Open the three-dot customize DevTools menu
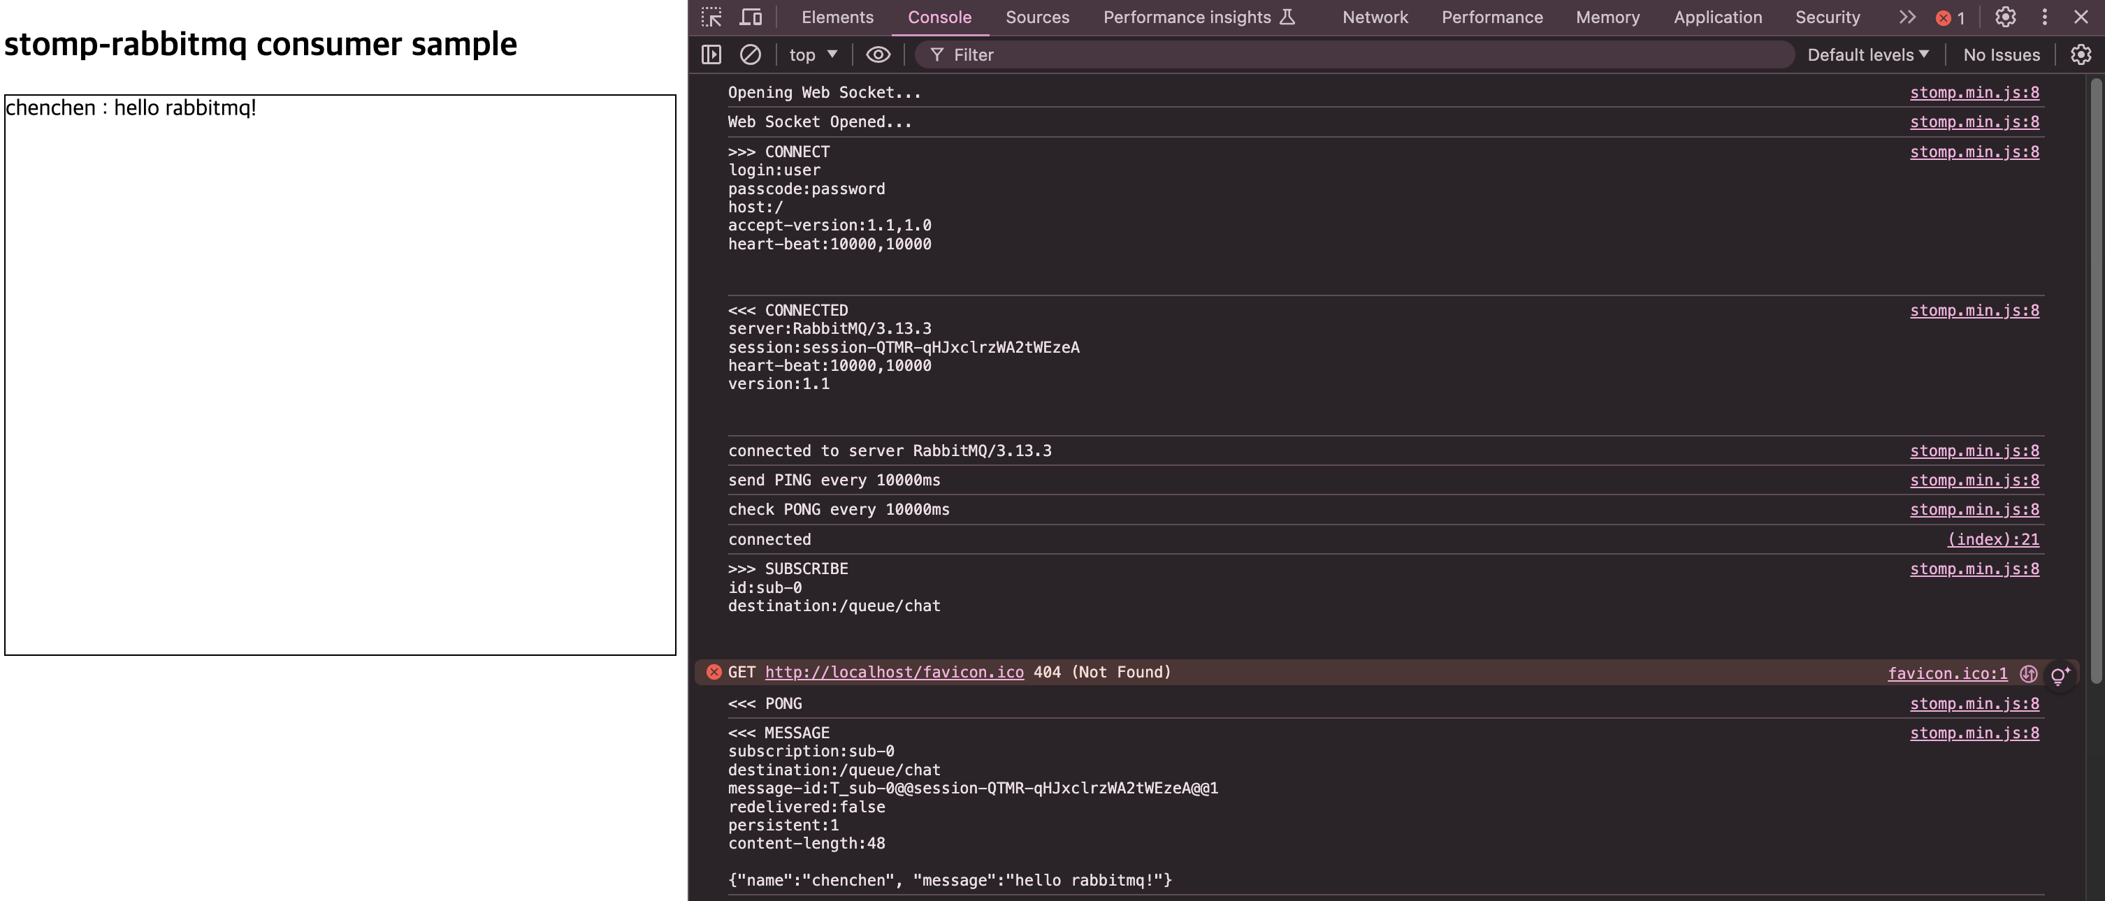 [2043, 17]
